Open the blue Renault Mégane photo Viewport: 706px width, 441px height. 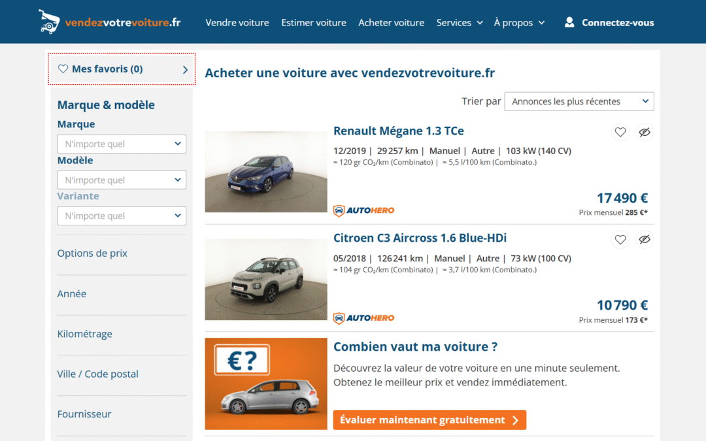[266, 172]
